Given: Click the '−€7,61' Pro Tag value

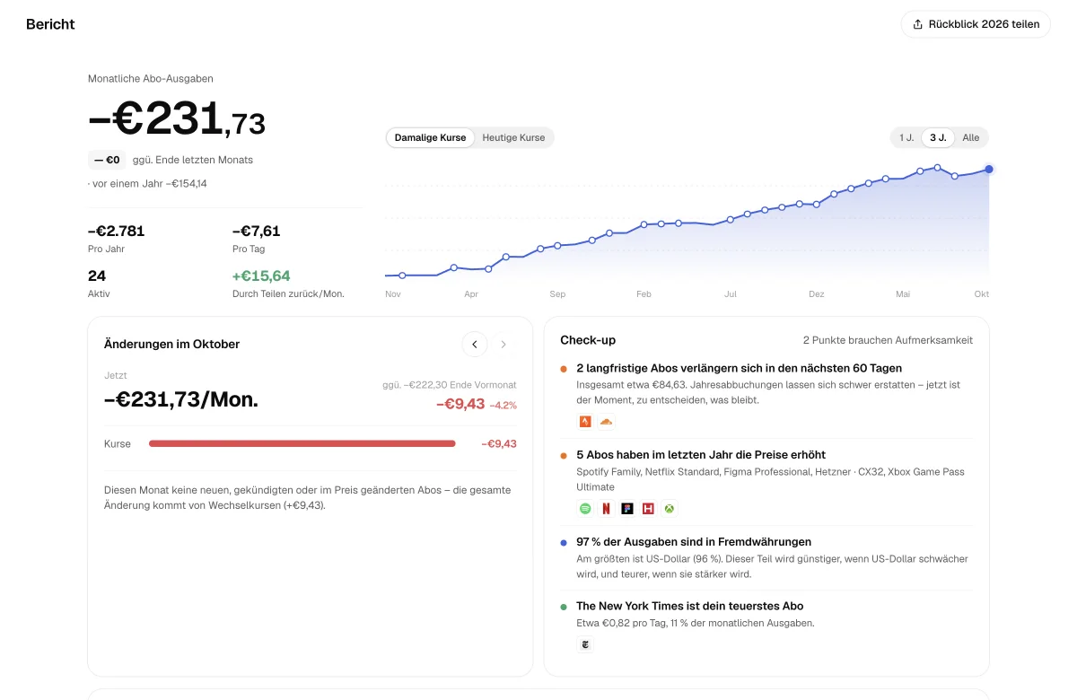Looking at the screenshot, I should tap(257, 231).
